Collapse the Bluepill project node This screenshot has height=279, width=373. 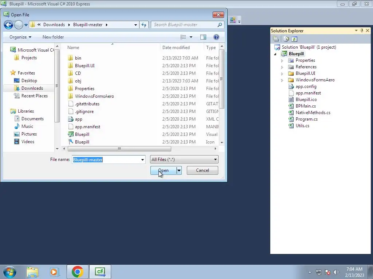click(x=275, y=54)
